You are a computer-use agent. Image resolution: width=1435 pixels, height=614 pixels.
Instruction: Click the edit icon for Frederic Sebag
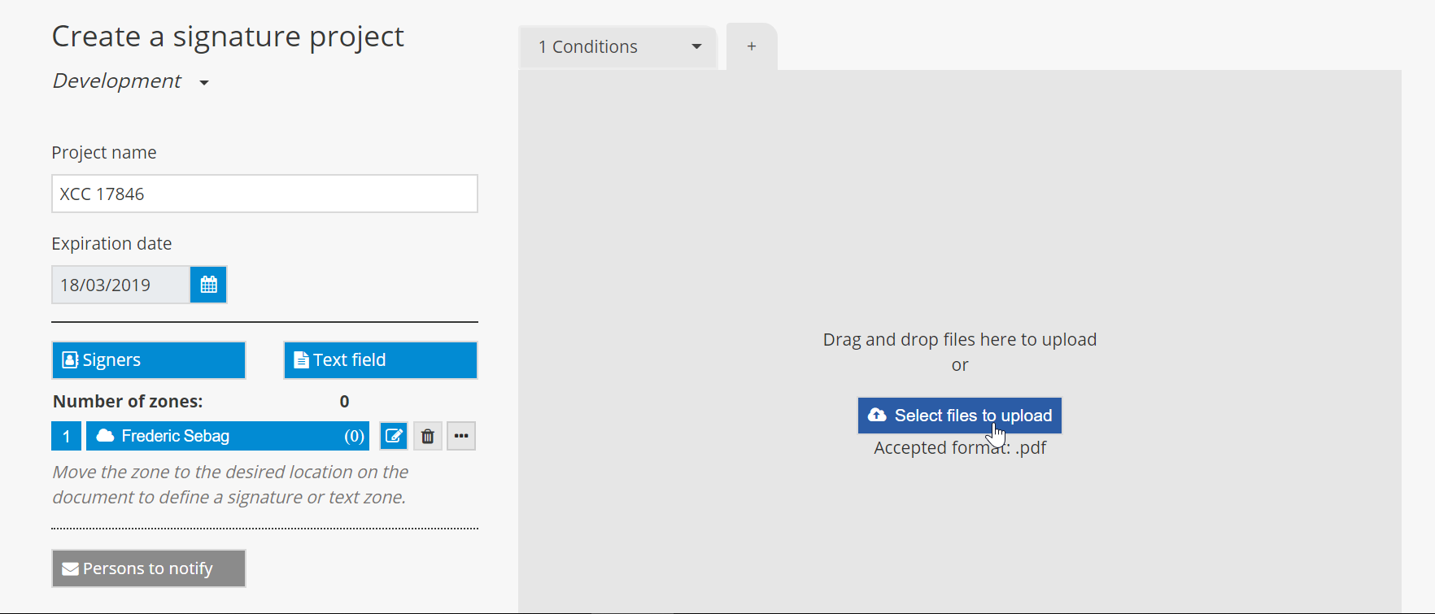[x=394, y=436]
